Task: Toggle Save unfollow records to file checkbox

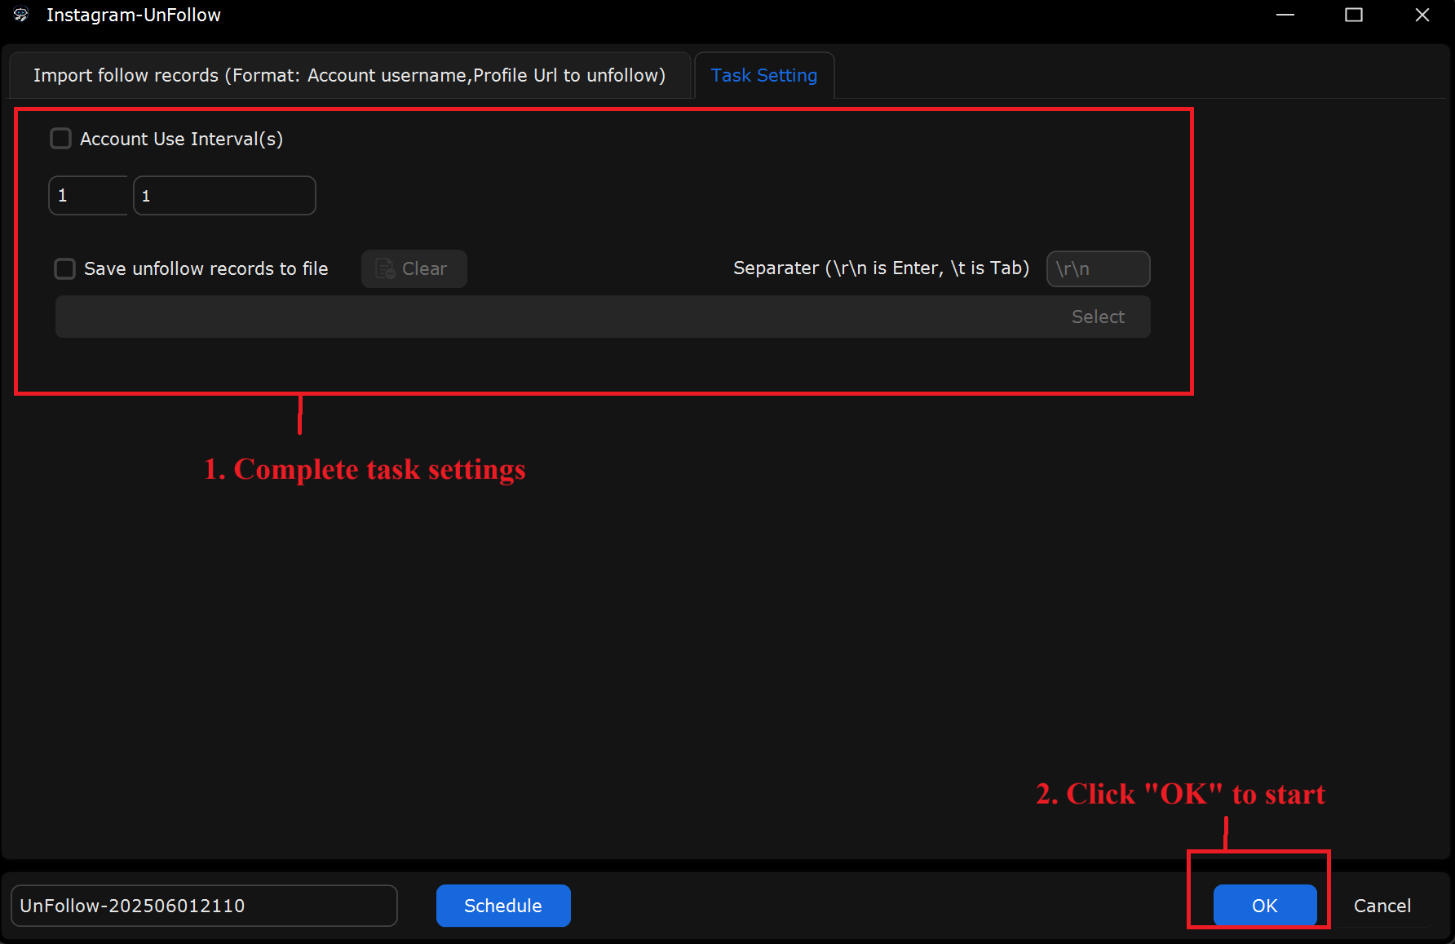Action: click(x=64, y=268)
